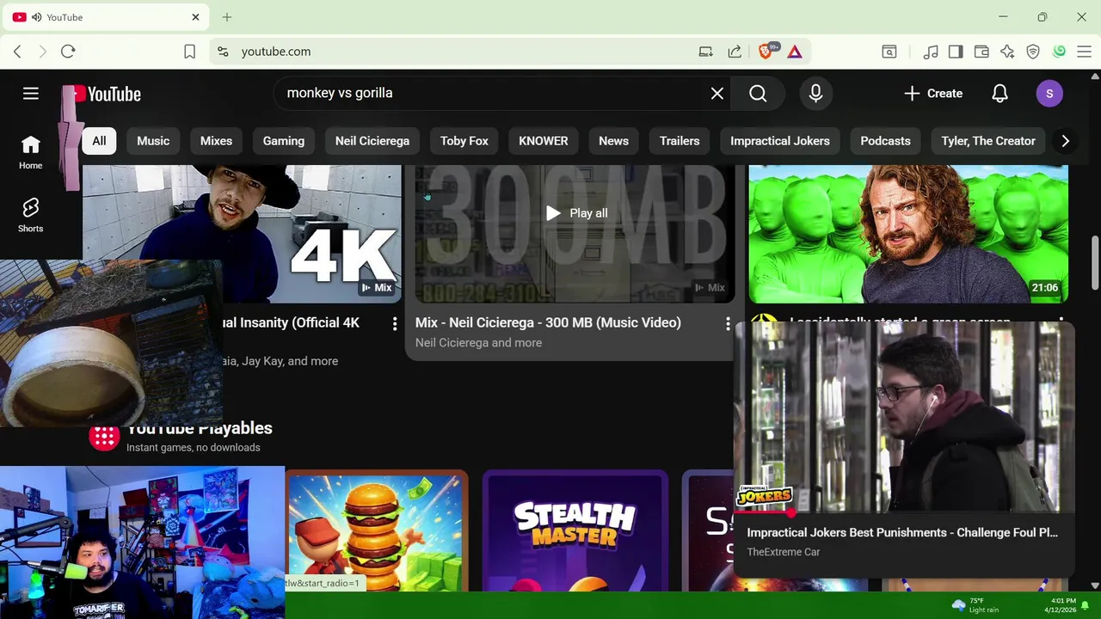Select the Neil Cicierega filter chip
Image resolution: width=1101 pixels, height=619 pixels.
372,141
